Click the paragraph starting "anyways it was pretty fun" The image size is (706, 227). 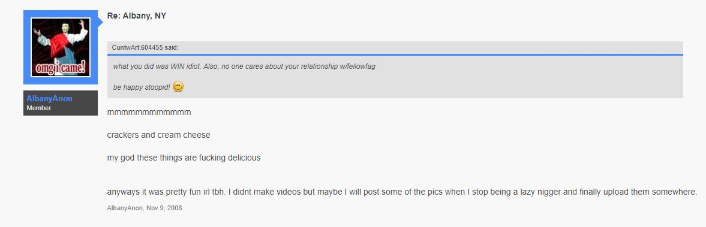[x=402, y=192]
